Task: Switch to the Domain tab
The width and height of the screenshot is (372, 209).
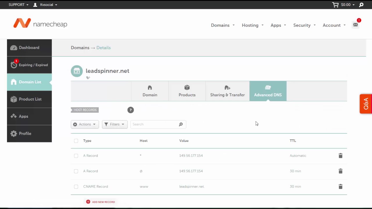Action: (150, 91)
